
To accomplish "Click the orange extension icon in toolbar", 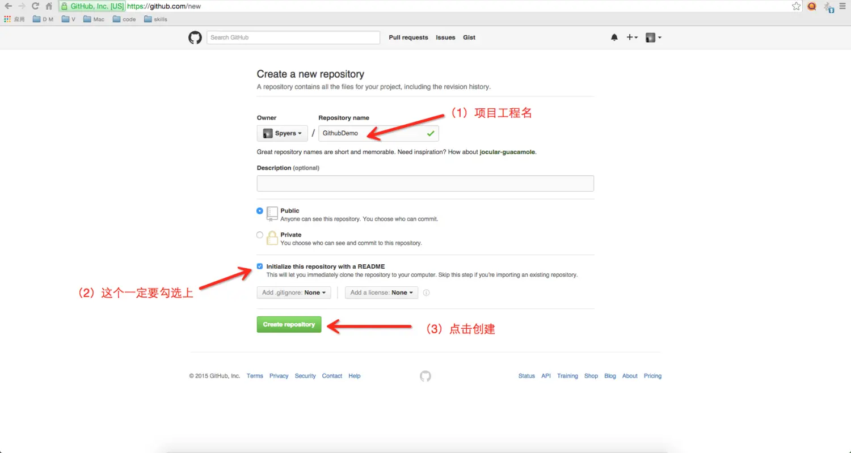I will point(812,6).
